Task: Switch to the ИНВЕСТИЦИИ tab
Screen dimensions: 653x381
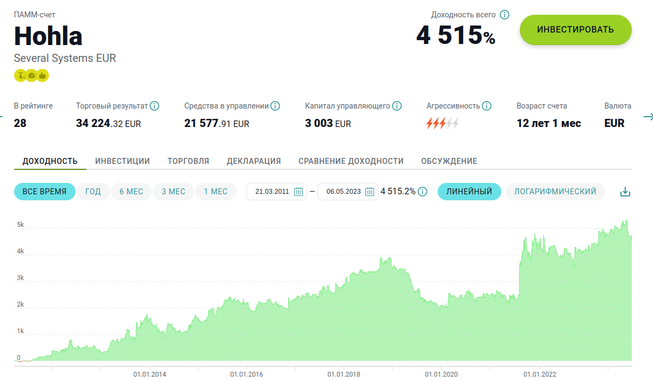Action: pos(122,161)
